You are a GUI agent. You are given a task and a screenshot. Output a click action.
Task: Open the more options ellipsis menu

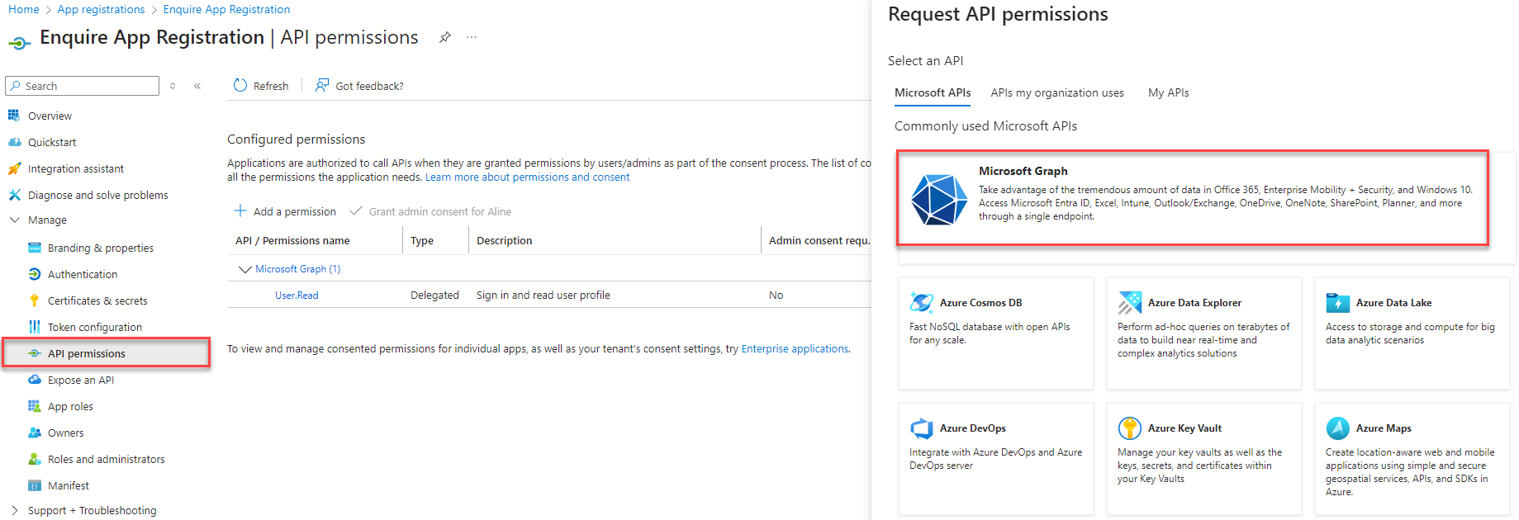point(472,37)
